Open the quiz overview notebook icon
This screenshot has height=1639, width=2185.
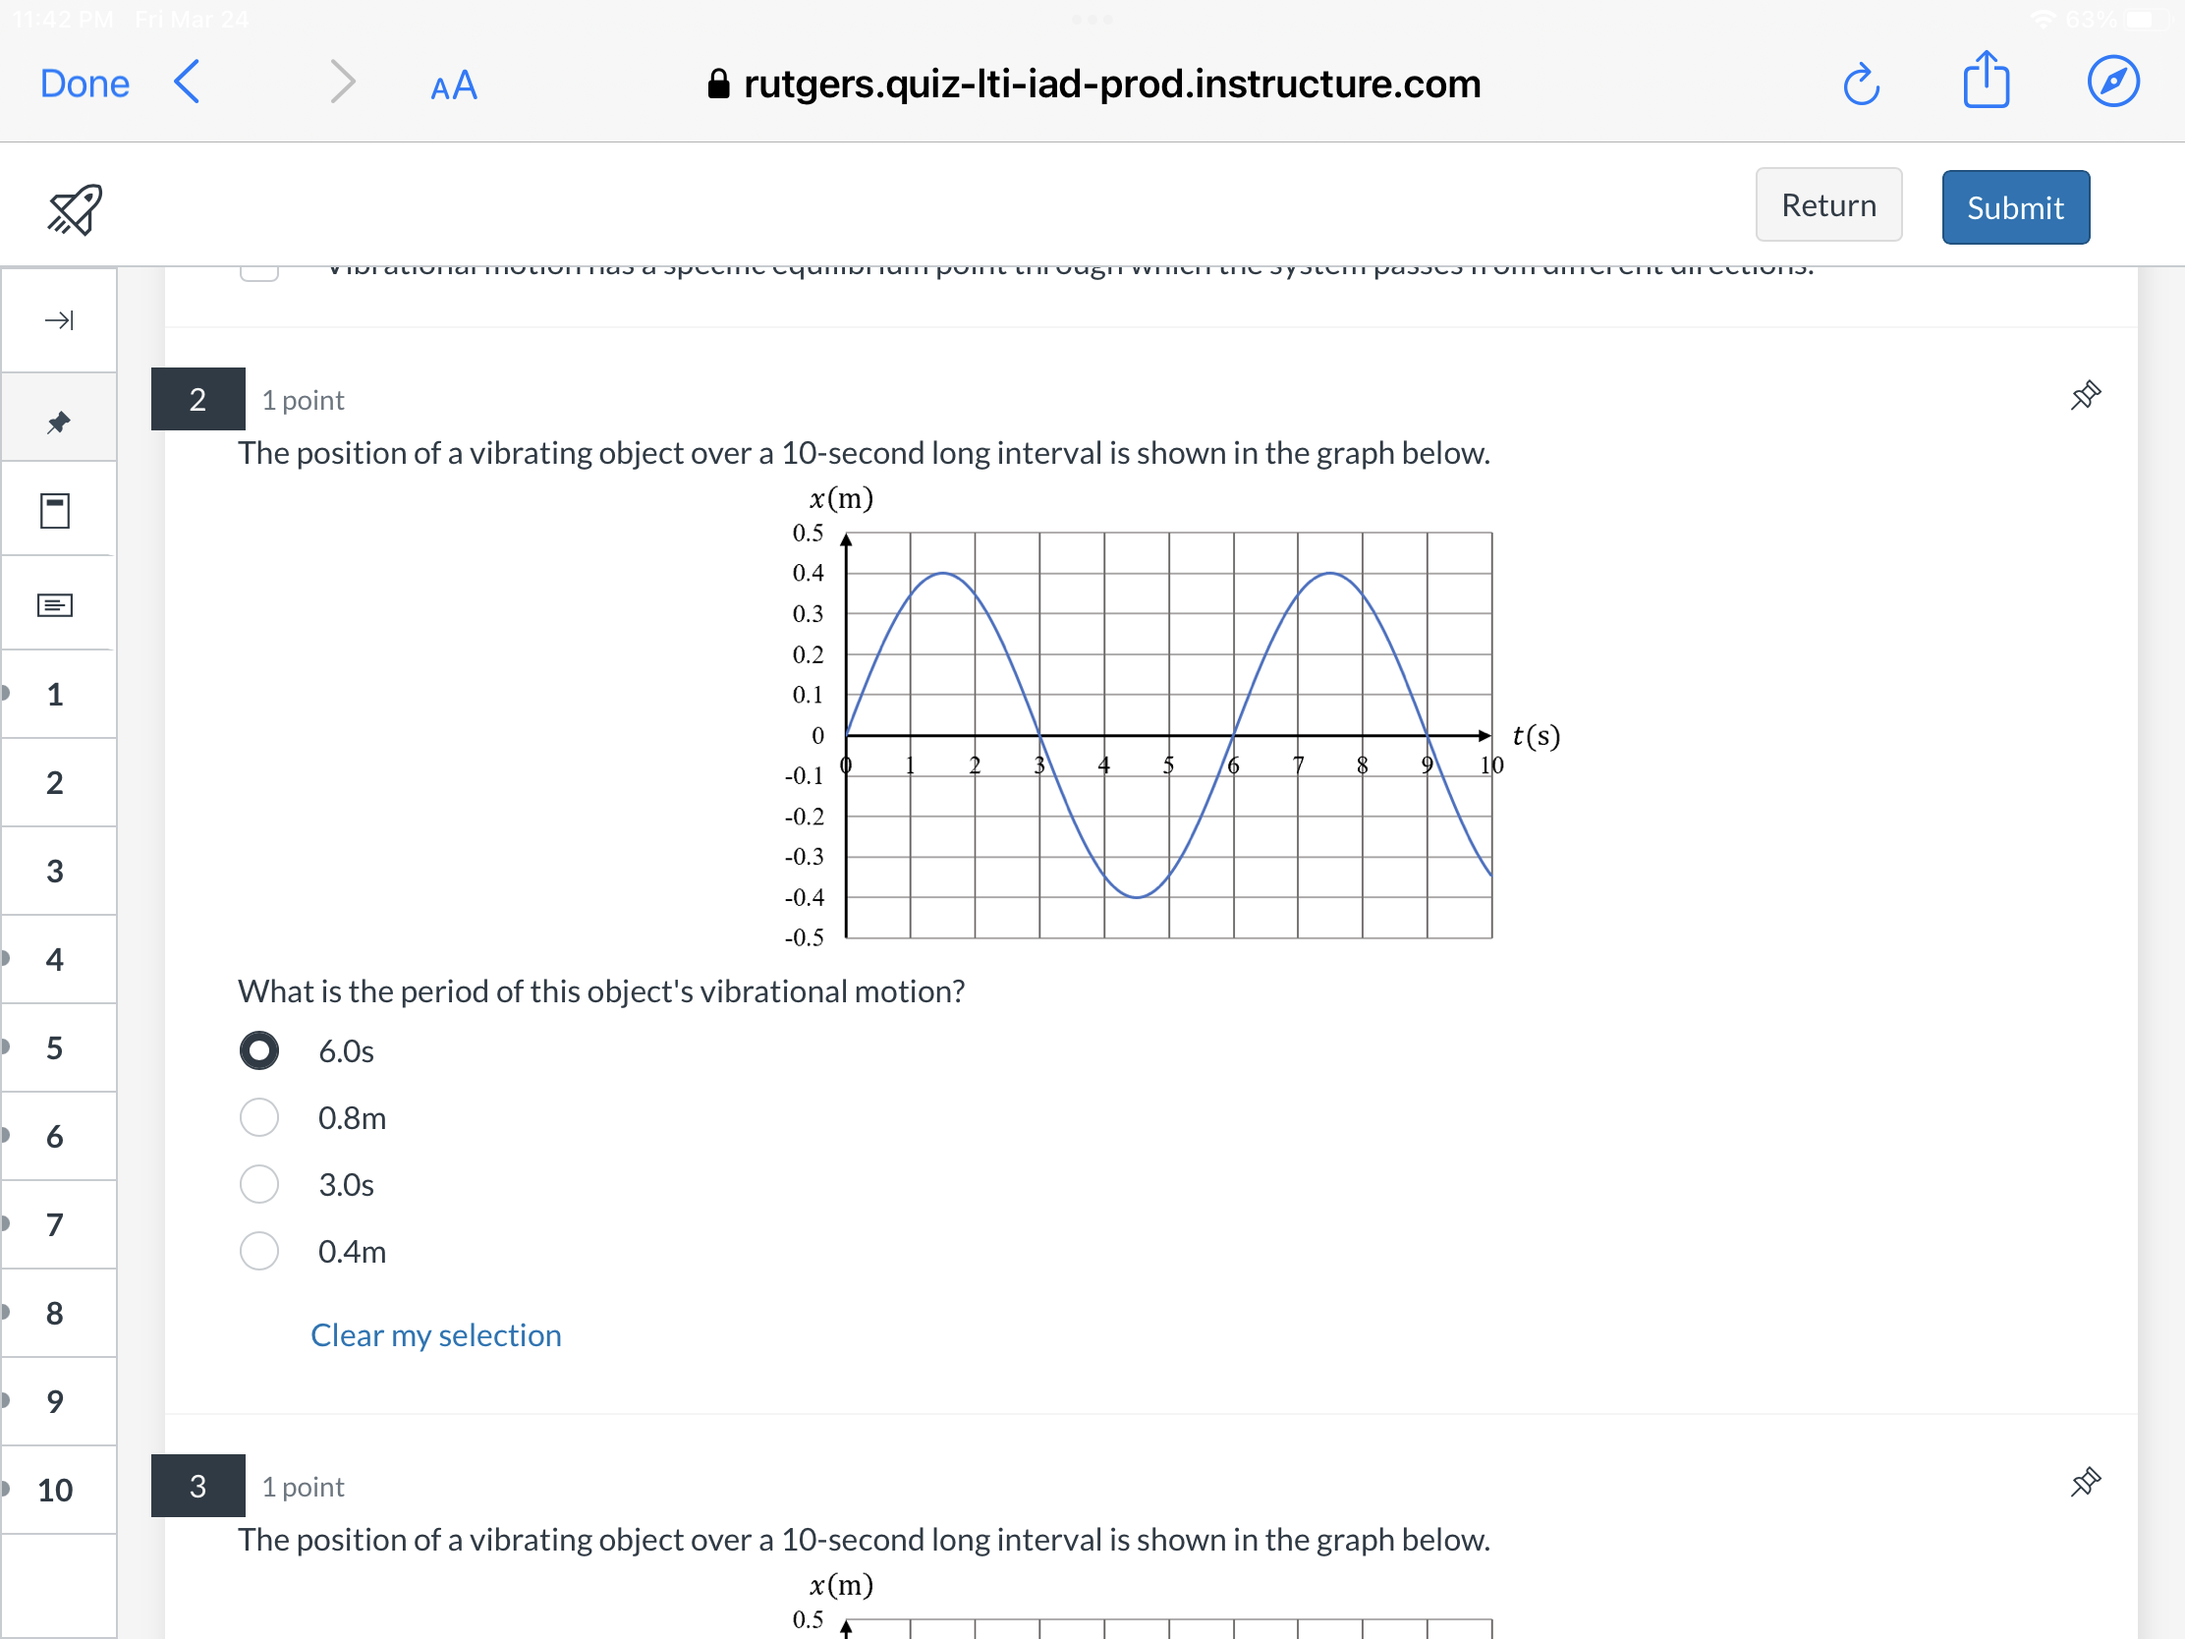pos(55,510)
